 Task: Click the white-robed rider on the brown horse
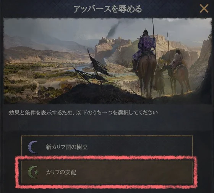[x=177, y=60]
